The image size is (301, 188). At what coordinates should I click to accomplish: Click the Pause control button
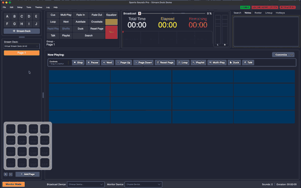(x=93, y=62)
